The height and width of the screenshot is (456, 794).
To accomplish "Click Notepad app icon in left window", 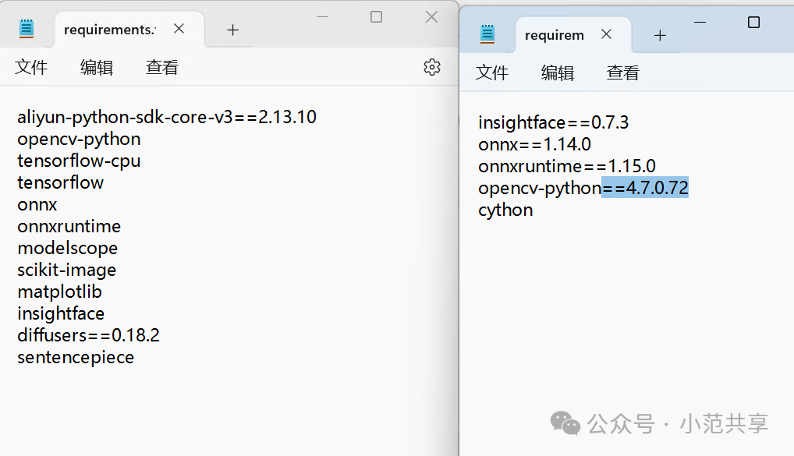I will point(27,29).
